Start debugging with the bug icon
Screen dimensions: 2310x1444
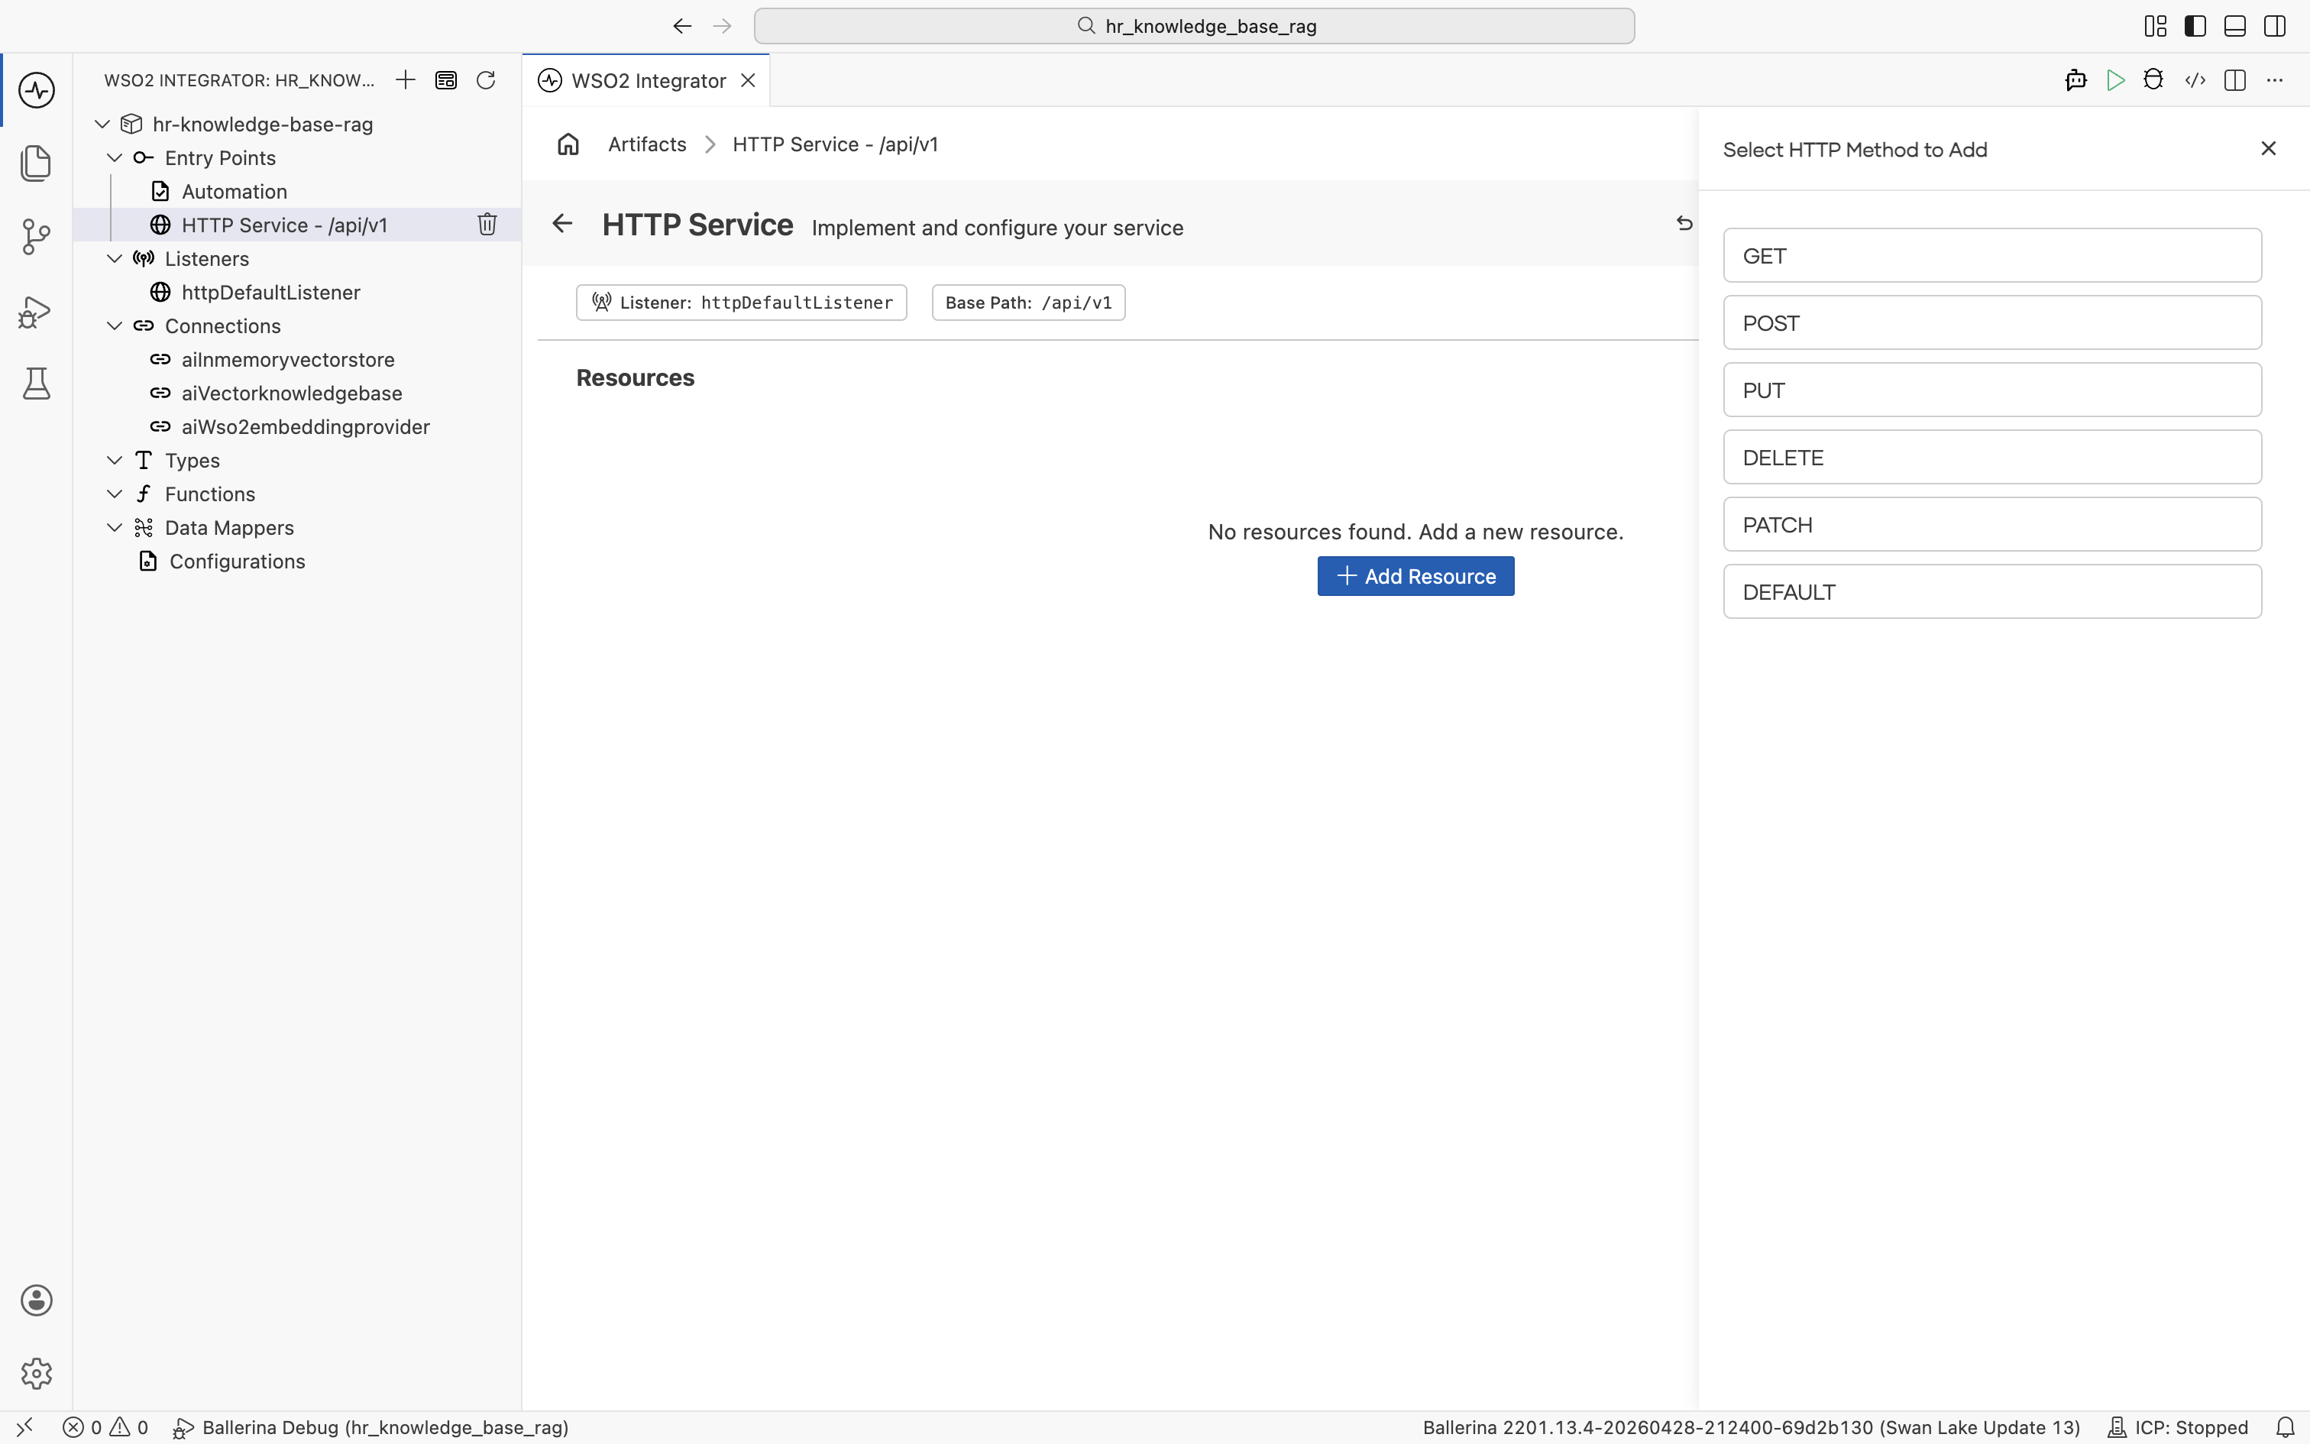coord(2153,80)
